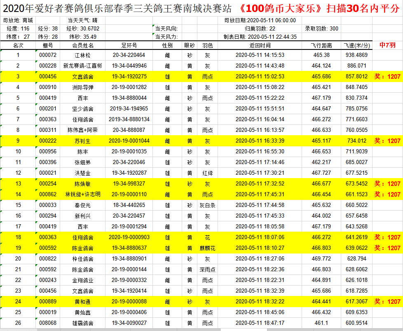
Task: Select return time 2020-05-11 14:43:48
Action: tap(260, 66)
